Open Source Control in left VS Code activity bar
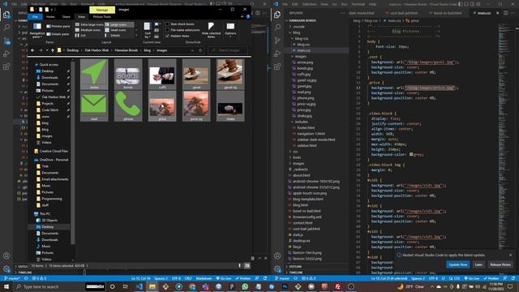This screenshot has width=519, height=292. click(x=6, y=41)
